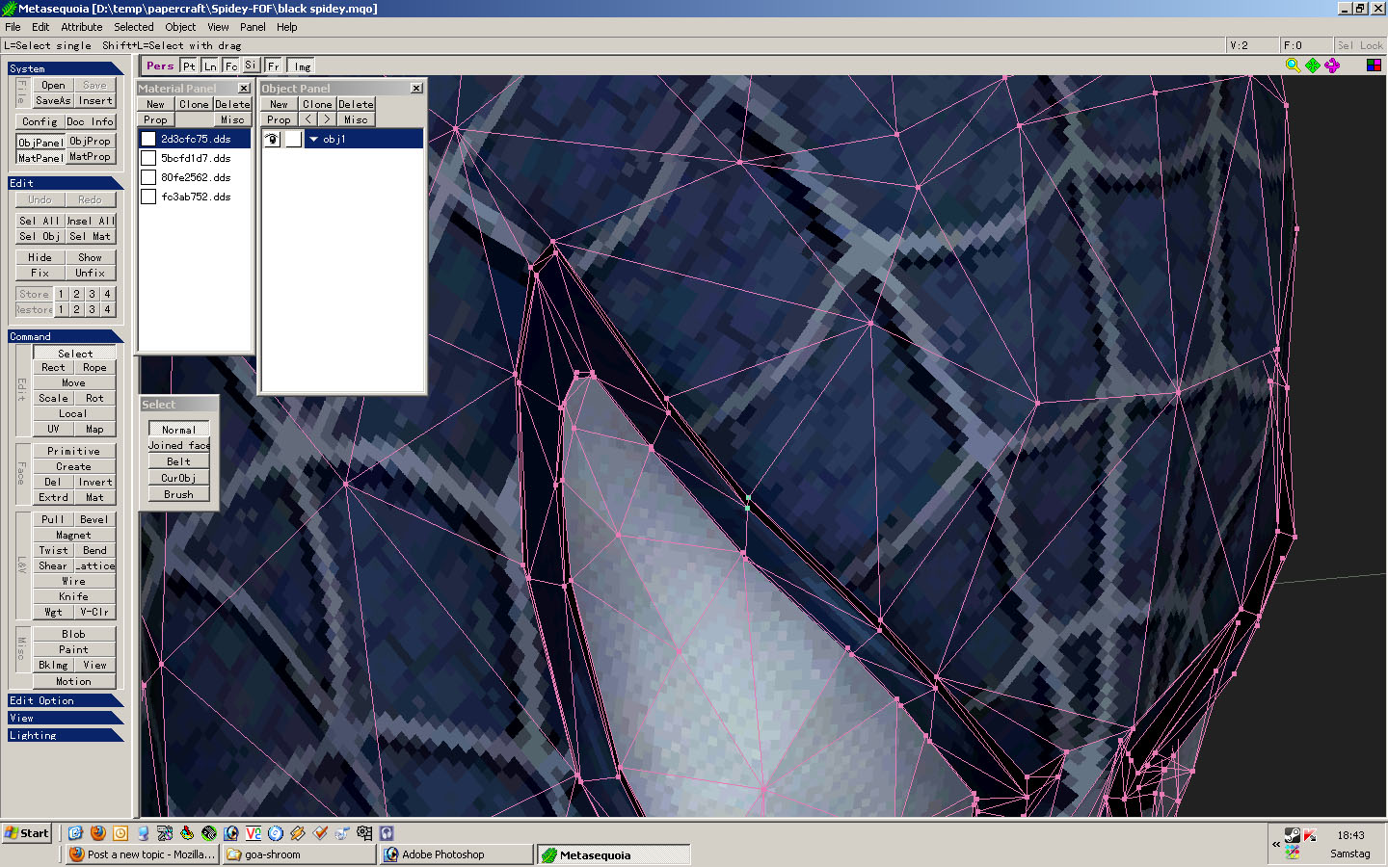Toggle the Fr front-only display button
1388x867 pixels.
274,66
